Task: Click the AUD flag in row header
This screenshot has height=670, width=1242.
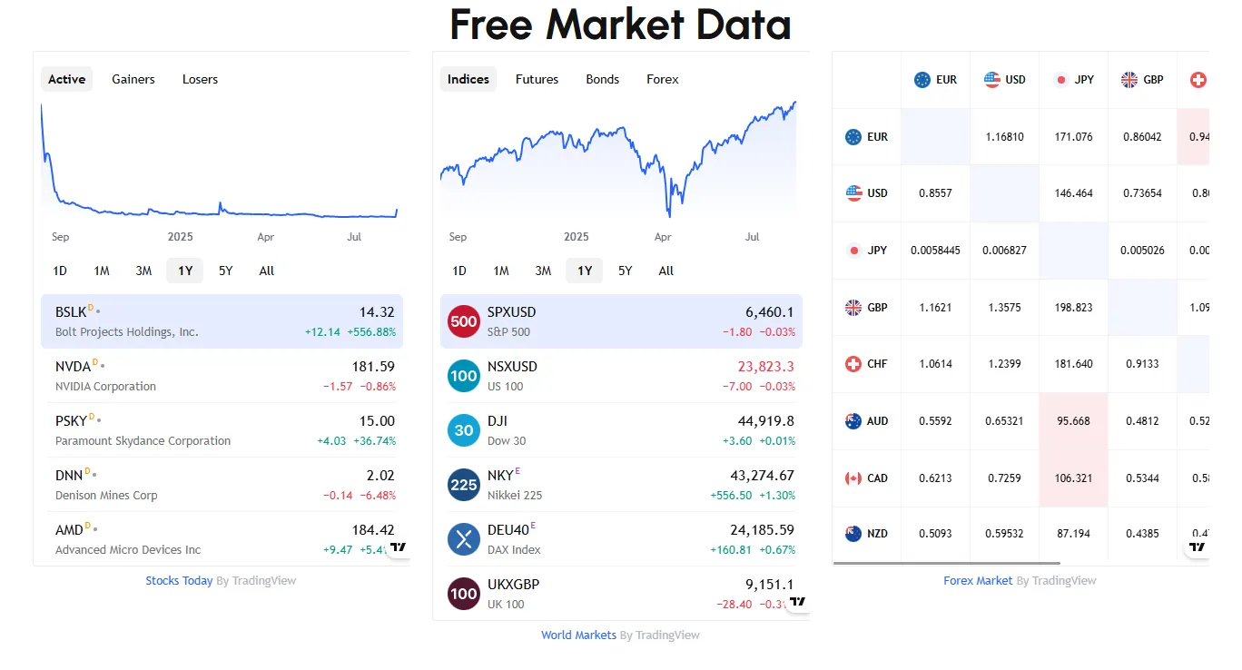Action: point(853,421)
